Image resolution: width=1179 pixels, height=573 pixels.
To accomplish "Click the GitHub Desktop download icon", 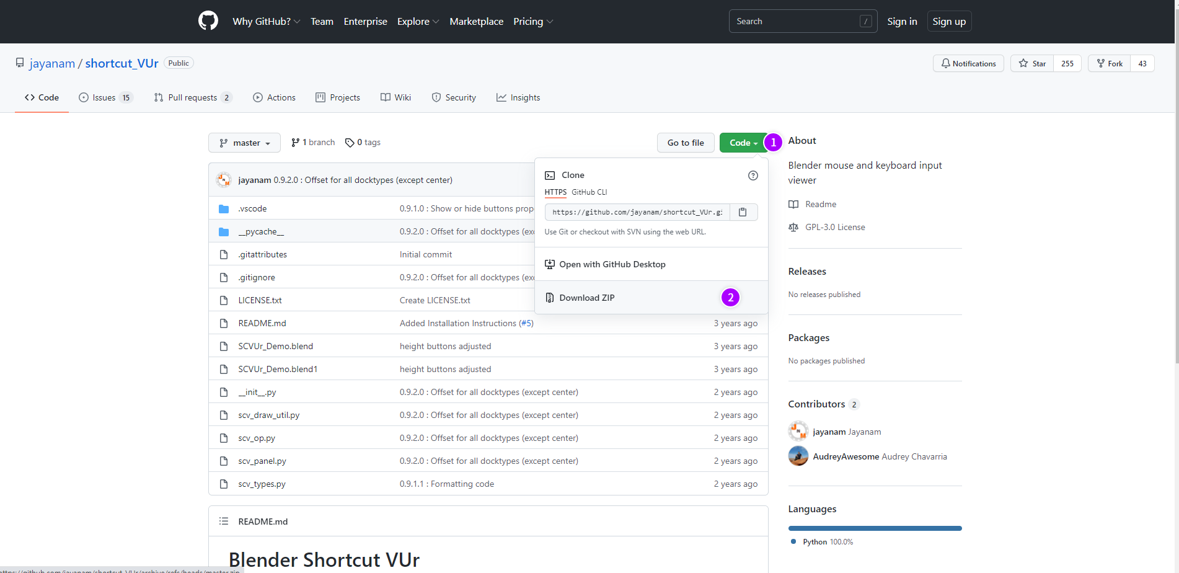I will coord(550,264).
